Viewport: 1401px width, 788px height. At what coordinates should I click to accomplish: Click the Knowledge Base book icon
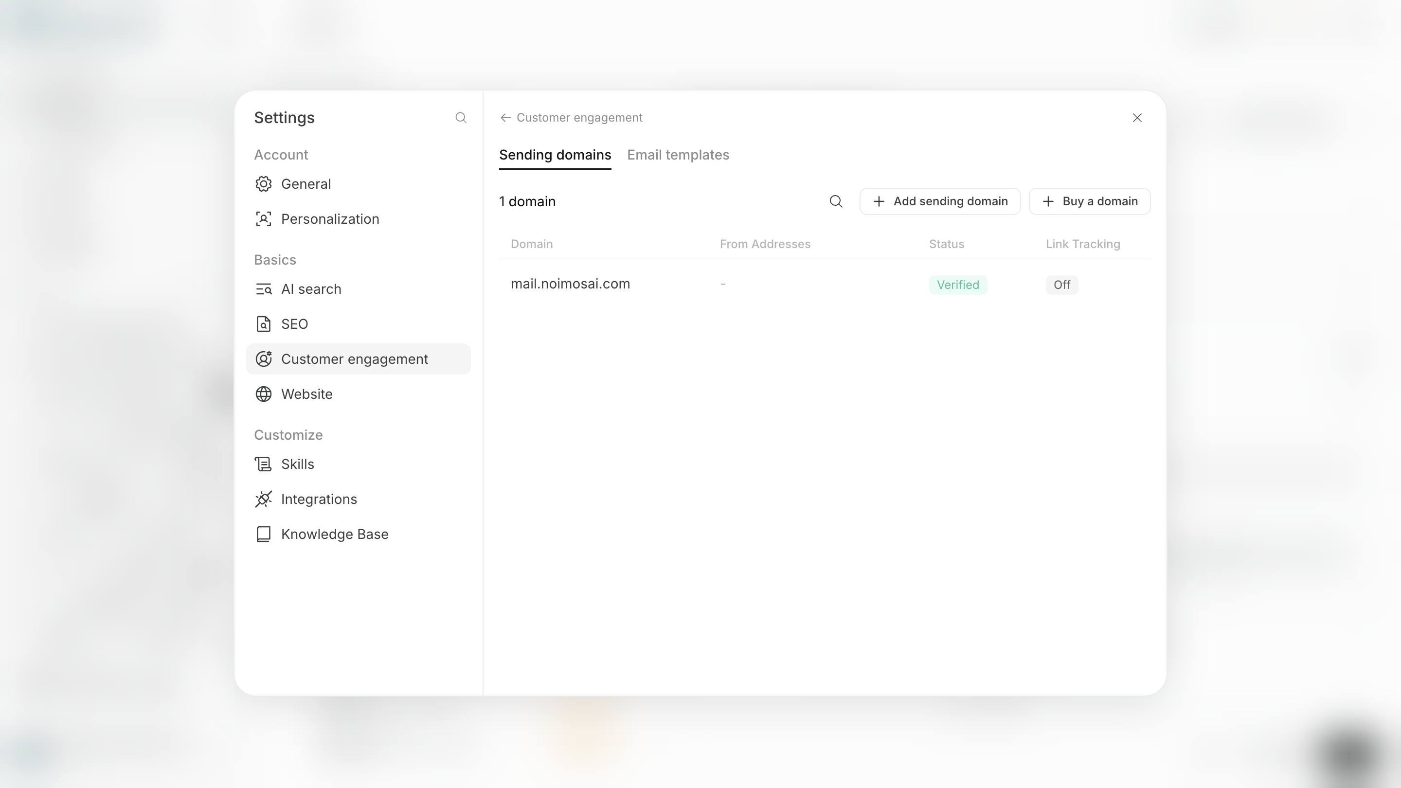[x=264, y=534]
